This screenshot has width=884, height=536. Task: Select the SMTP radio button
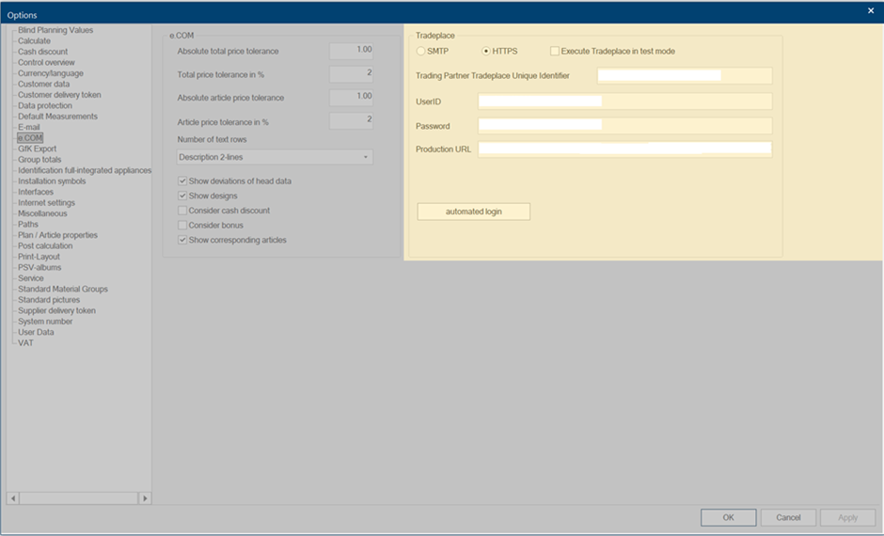coord(421,51)
